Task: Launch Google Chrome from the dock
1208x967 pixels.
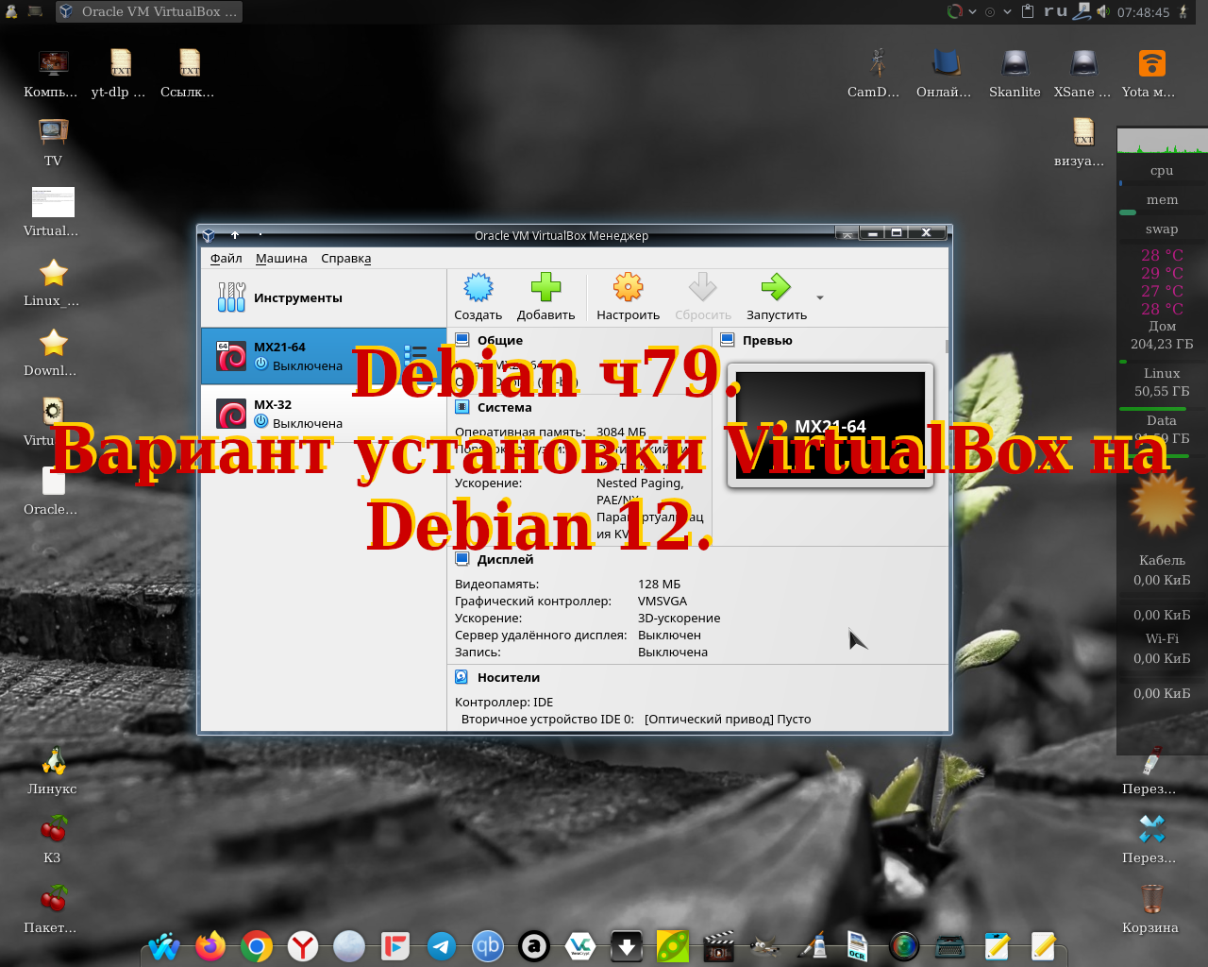Action: click(x=257, y=945)
